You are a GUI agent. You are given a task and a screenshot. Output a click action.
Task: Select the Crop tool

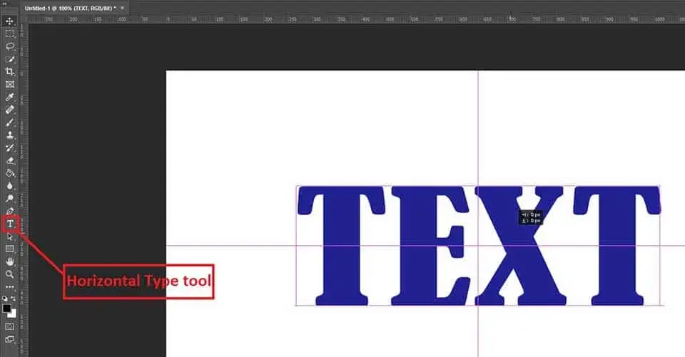(x=9, y=71)
